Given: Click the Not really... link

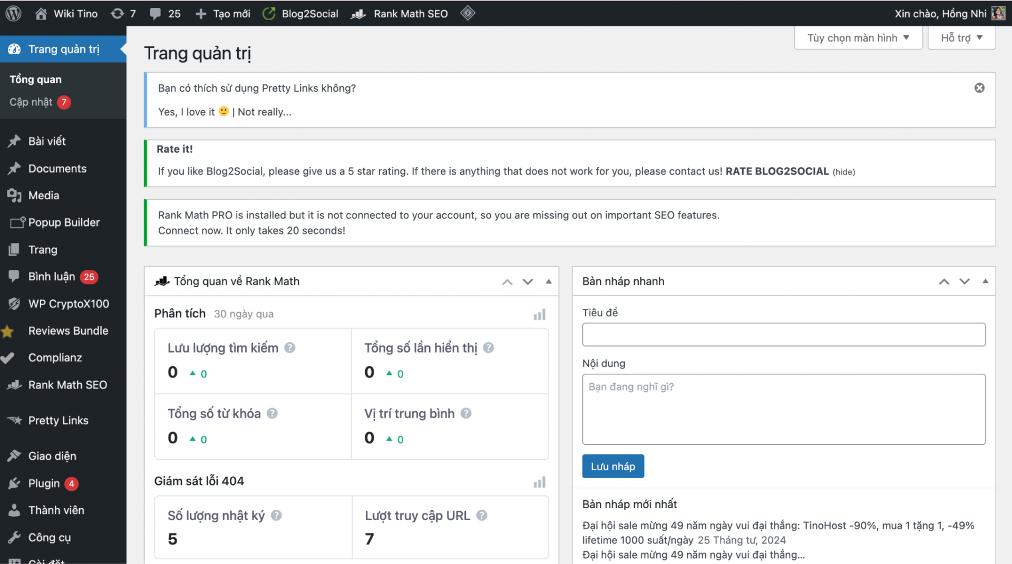Looking at the screenshot, I should click(264, 112).
